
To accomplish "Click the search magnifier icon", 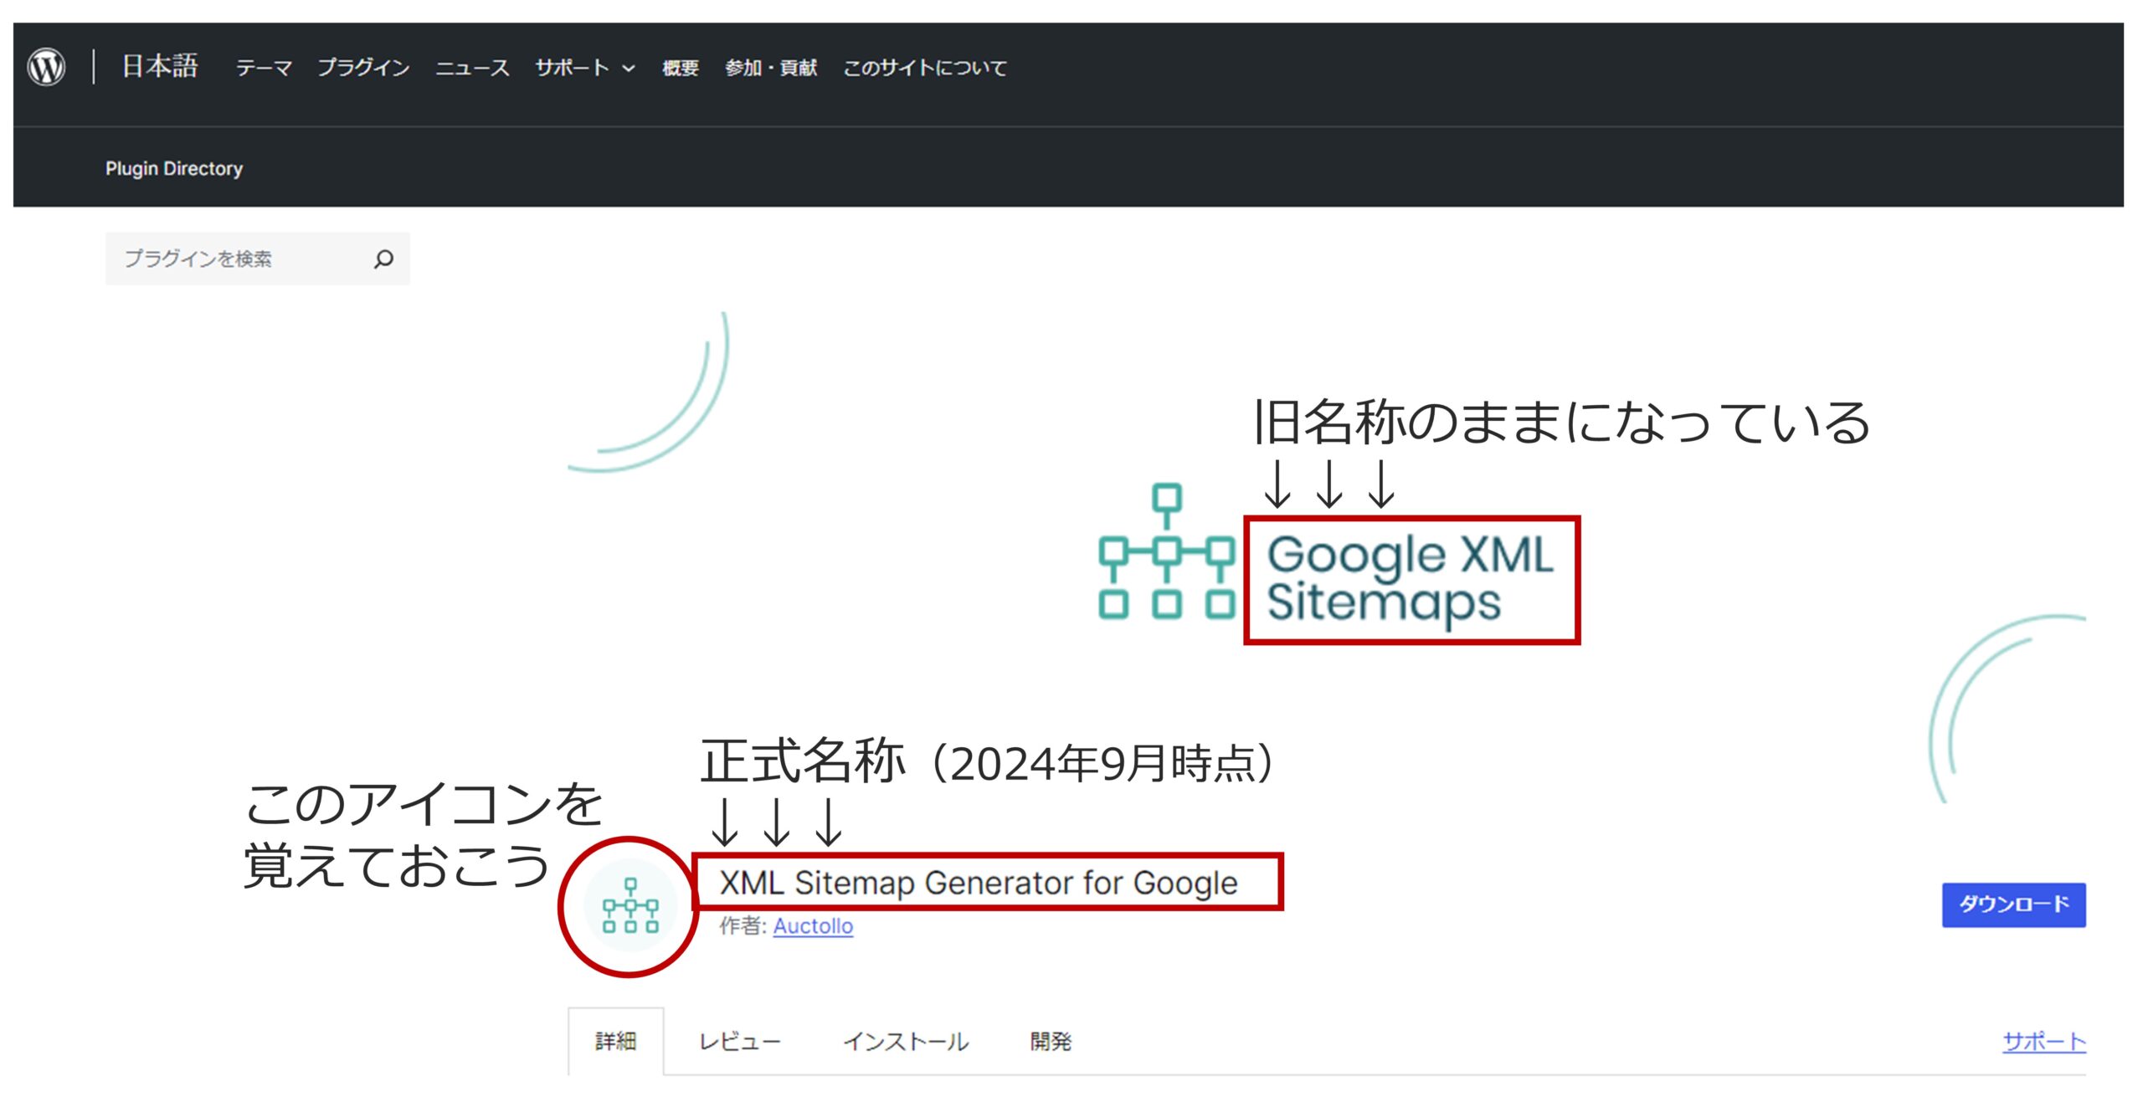I will click(x=383, y=259).
